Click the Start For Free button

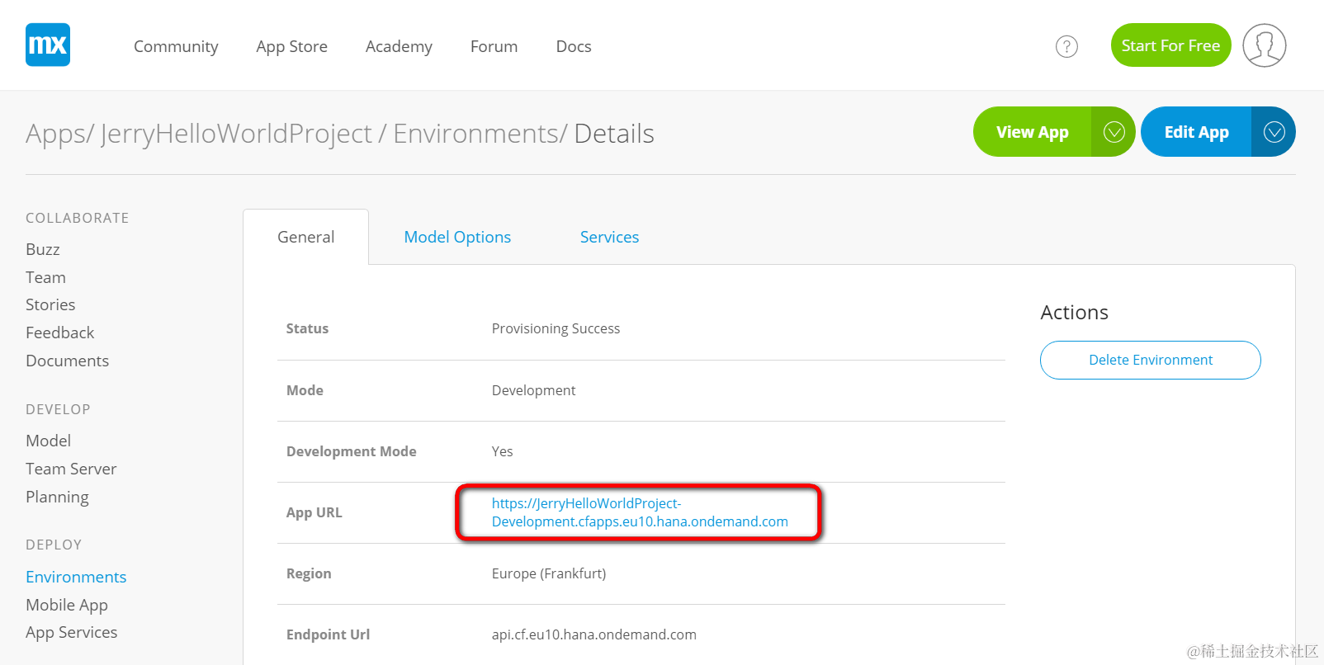coord(1170,45)
